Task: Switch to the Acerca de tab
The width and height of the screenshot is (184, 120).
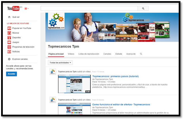Action: coord(131,54)
